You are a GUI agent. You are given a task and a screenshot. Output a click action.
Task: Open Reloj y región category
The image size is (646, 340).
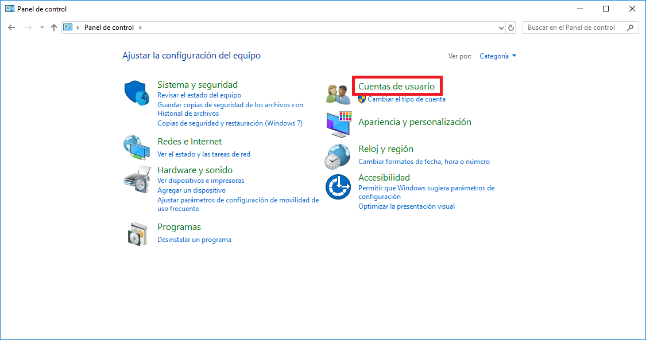coord(386,149)
